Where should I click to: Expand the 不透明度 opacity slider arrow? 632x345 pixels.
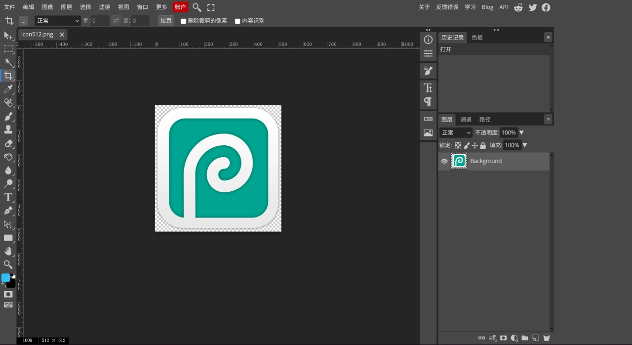(x=521, y=132)
